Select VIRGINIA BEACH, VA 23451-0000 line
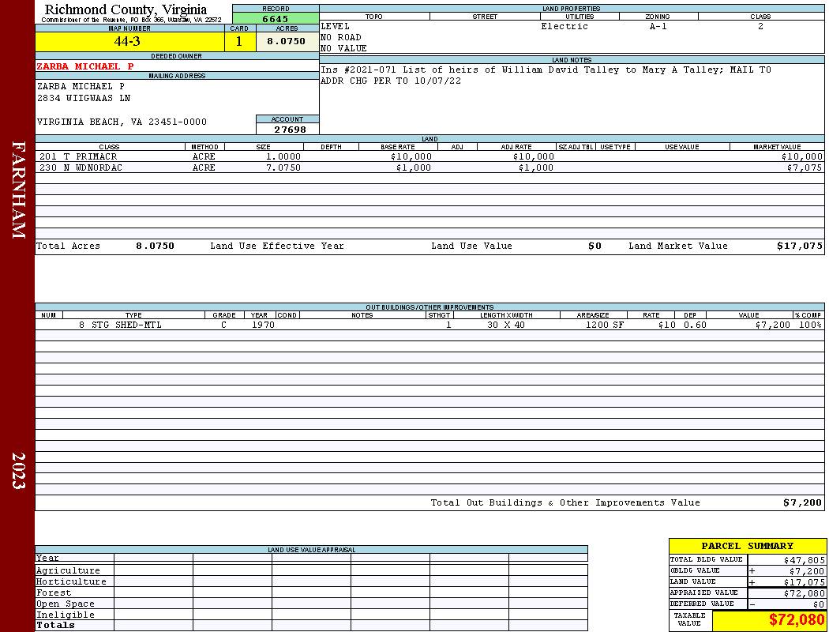 (122, 122)
